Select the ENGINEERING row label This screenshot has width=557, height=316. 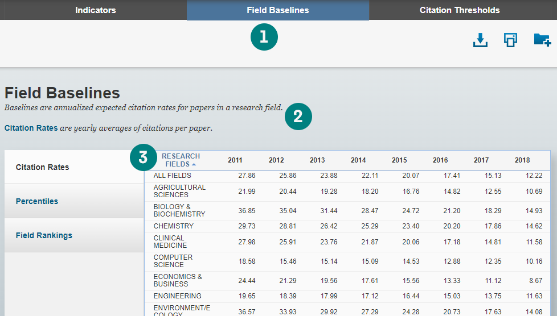(x=177, y=296)
